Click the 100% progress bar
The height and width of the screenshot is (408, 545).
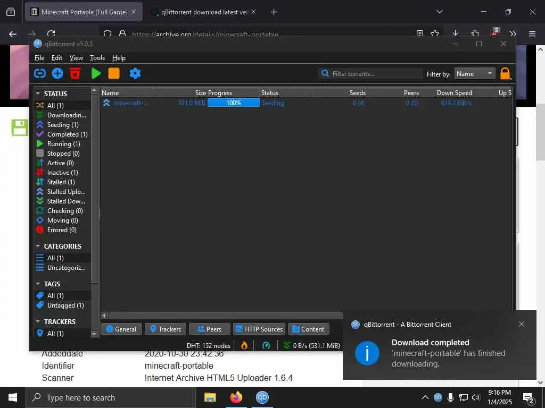pos(234,103)
